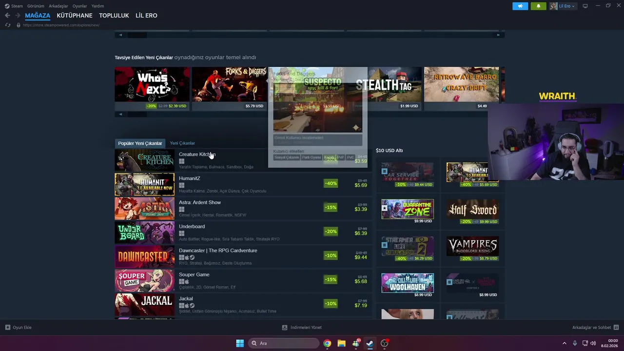
Task: Move the top carousel left with its arrow
Action: pyautogui.click(x=120, y=35)
